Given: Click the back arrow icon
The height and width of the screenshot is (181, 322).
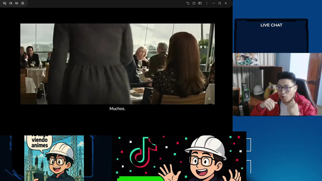Looking at the screenshot, I should pyautogui.click(x=188, y=3).
